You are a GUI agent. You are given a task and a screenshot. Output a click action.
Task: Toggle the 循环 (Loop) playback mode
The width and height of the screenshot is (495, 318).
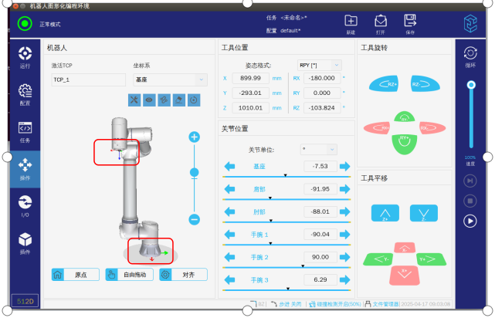pos(470,54)
